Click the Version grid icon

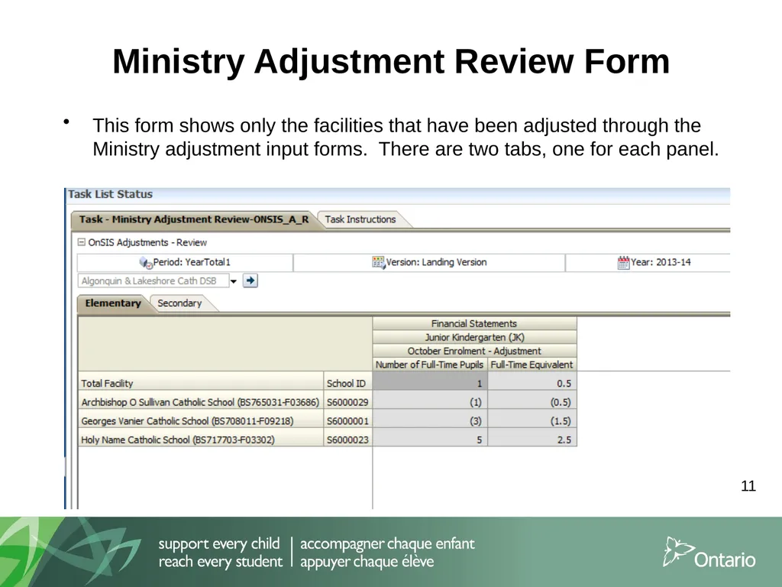[x=379, y=263]
